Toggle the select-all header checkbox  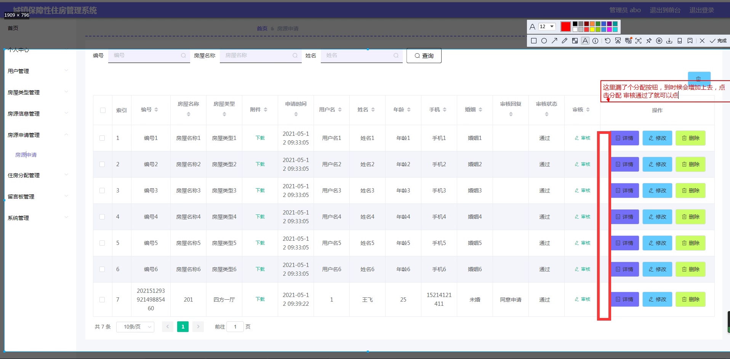103,110
